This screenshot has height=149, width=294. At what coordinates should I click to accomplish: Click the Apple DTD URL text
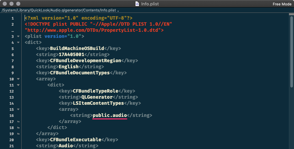pos(94,30)
